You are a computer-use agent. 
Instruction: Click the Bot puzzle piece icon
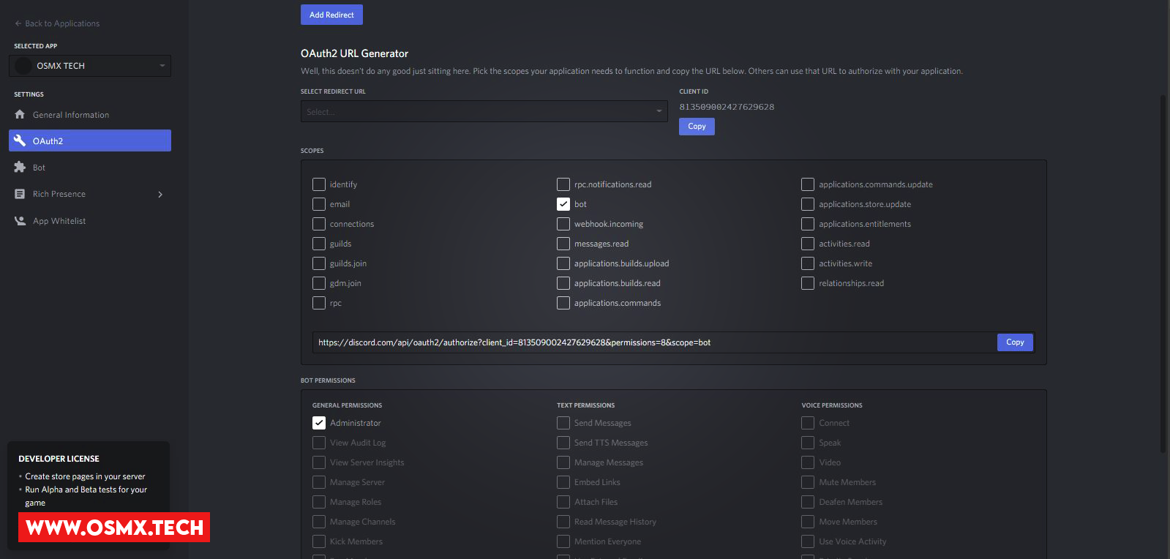coord(20,167)
